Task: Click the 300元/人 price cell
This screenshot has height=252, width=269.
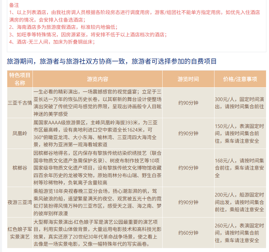Action: (x=240, y=103)
